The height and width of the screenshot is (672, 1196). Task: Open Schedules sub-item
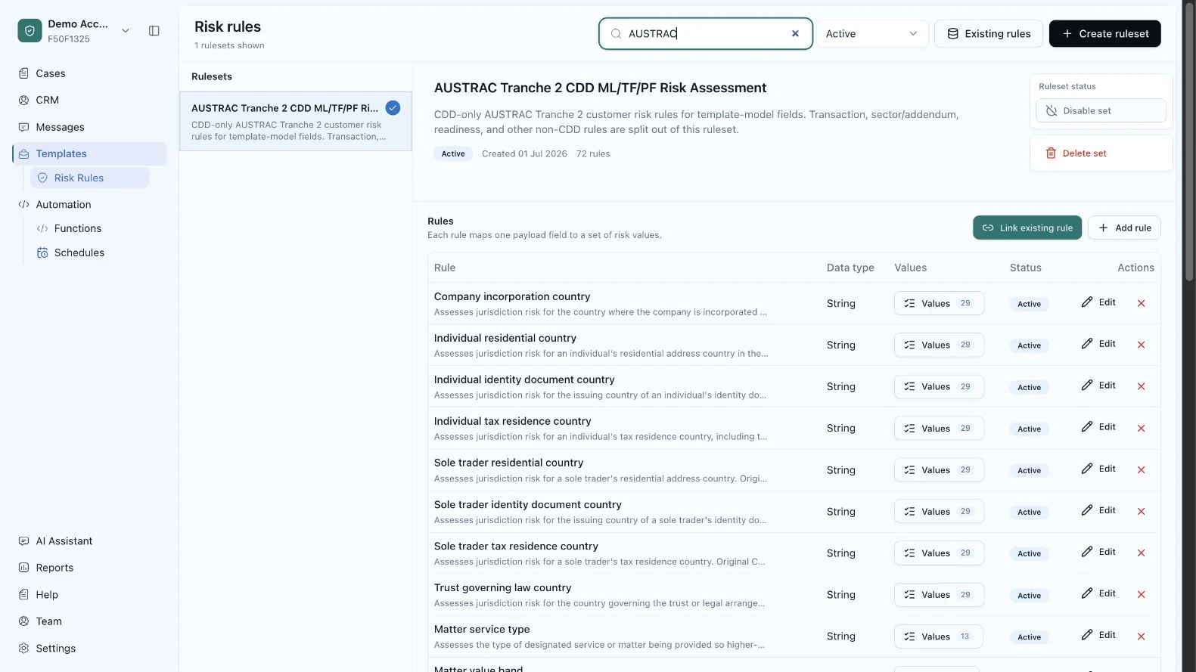coord(79,252)
